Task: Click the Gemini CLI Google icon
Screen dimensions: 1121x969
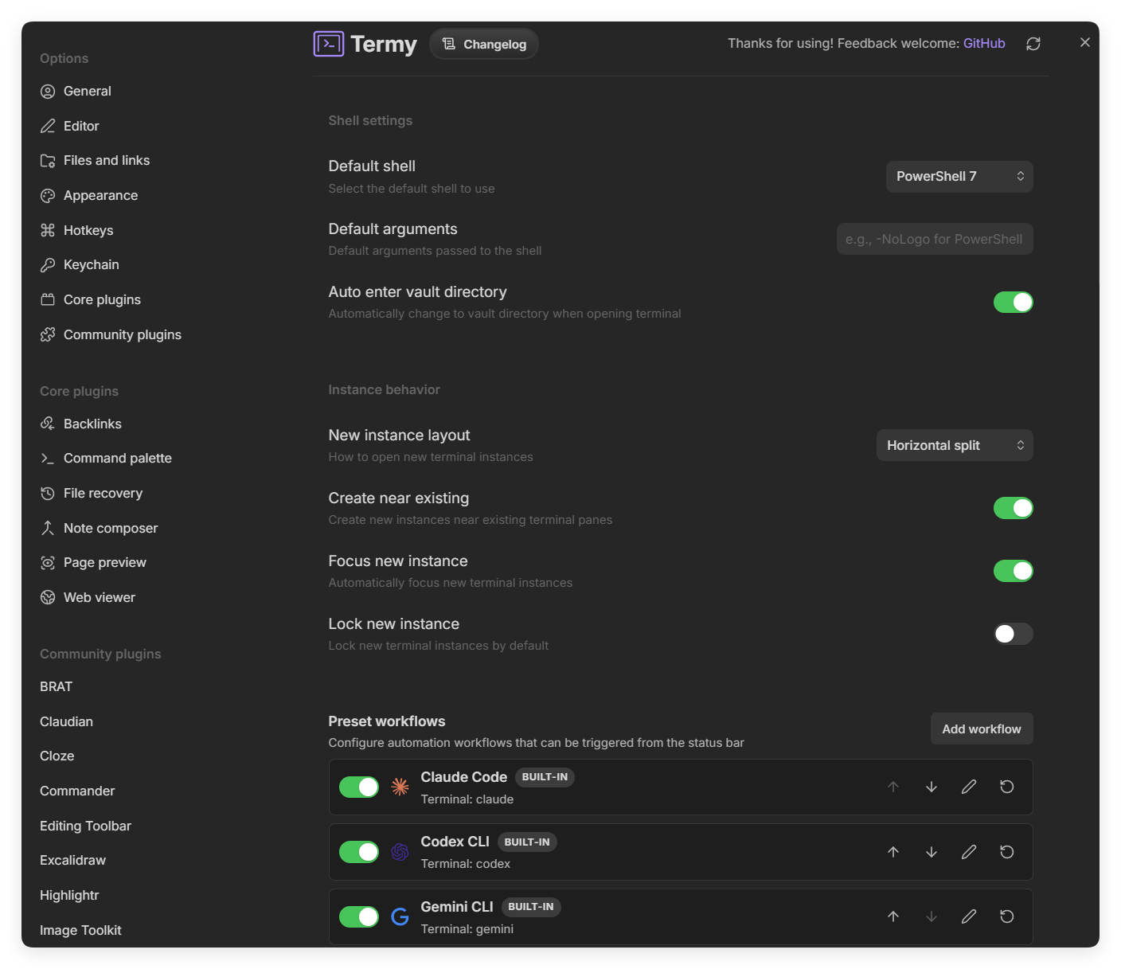Action: (x=400, y=916)
